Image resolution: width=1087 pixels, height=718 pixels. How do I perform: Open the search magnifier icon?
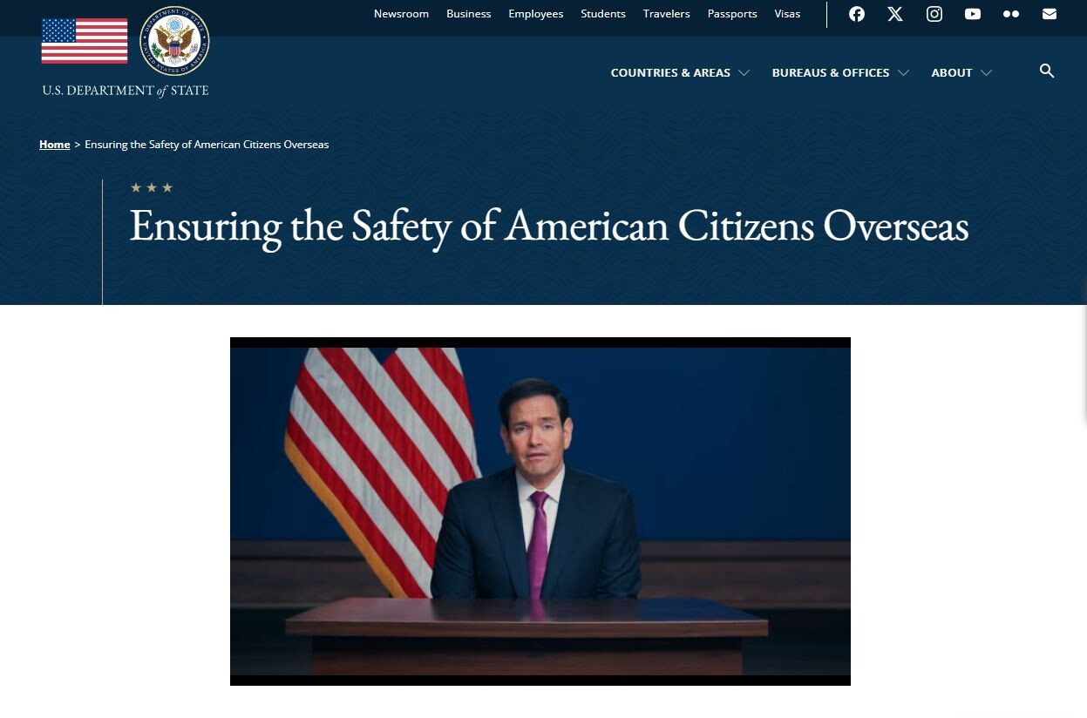(x=1047, y=71)
